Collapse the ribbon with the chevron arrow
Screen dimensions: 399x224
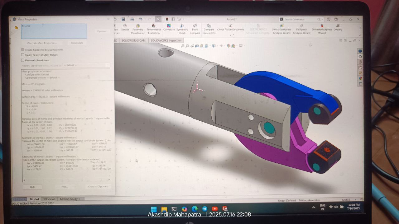pyautogui.click(x=360, y=28)
